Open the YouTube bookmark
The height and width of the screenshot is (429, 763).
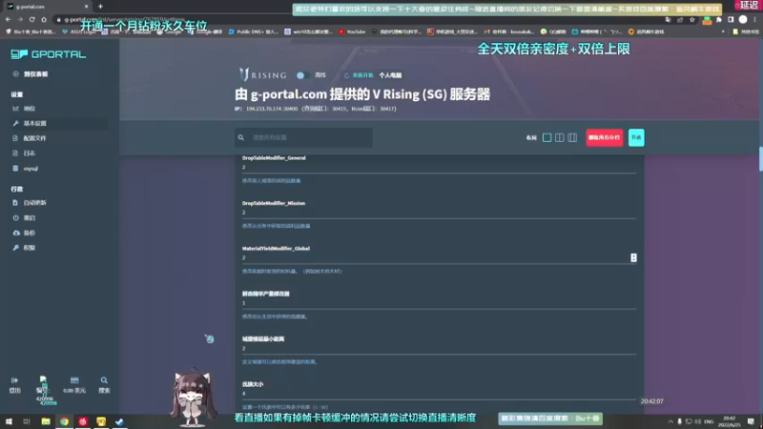point(352,31)
